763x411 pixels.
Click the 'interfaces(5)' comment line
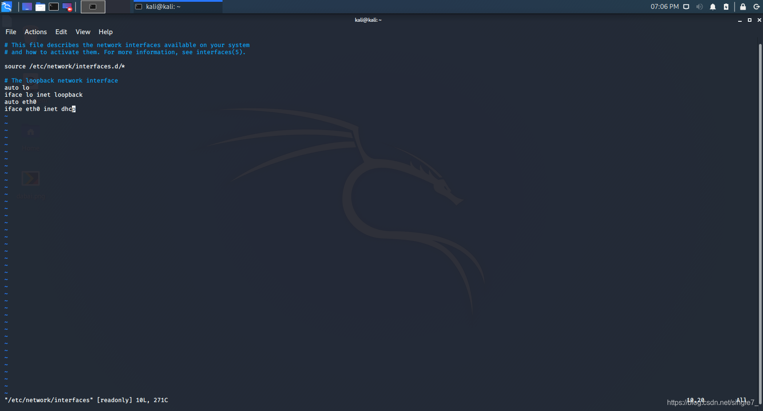125,52
